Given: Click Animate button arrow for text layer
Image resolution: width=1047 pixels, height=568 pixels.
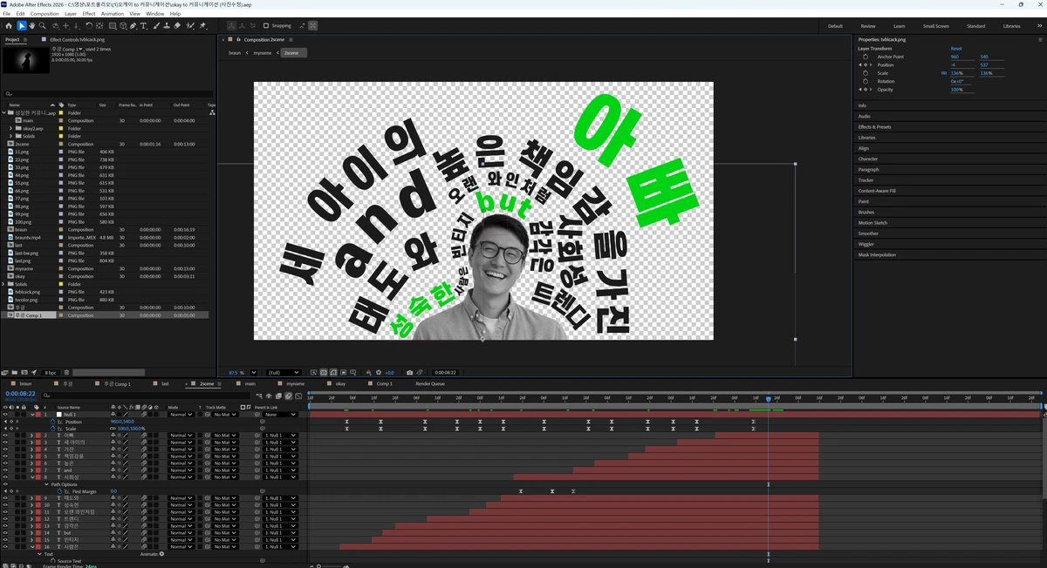Looking at the screenshot, I should click(161, 554).
